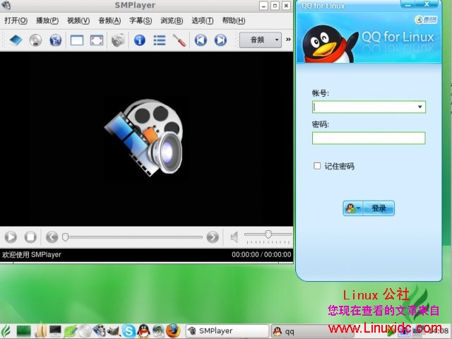Click the Play button in SMPlayer
Screen dimensions: 452x339
point(11,237)
